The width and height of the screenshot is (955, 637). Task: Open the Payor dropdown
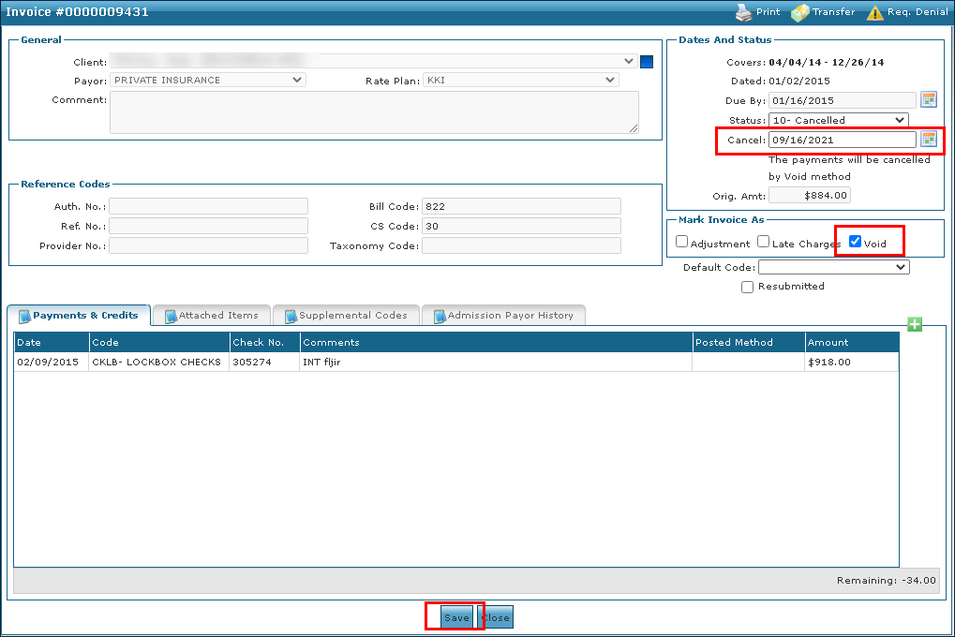207,81
